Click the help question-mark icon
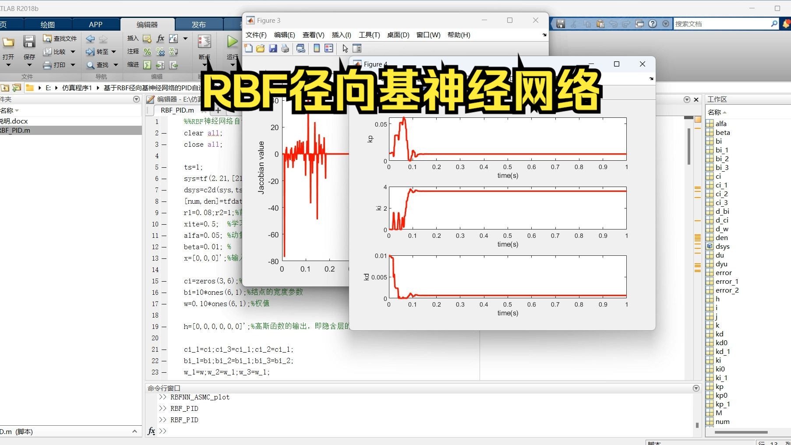Screen dimensions: 791x445 tap(653, 24)
